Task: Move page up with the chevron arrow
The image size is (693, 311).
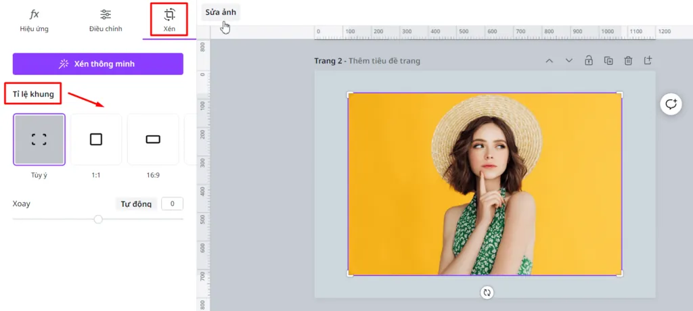Action: 550,61
